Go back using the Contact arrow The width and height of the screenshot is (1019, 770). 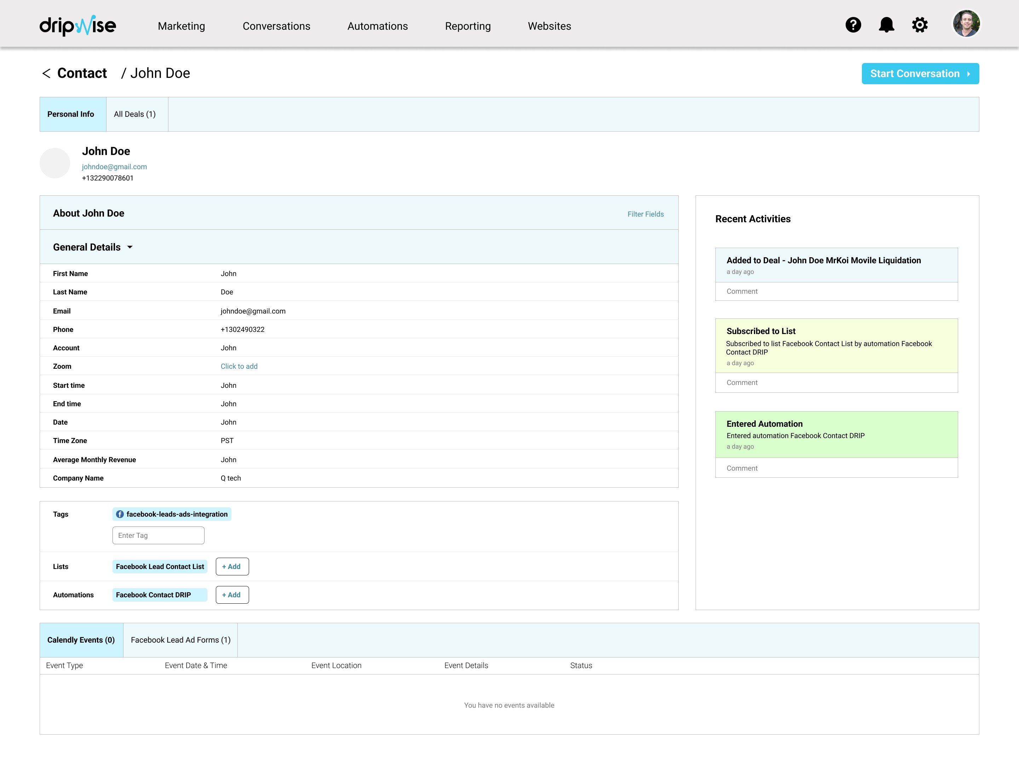[47, 73]
